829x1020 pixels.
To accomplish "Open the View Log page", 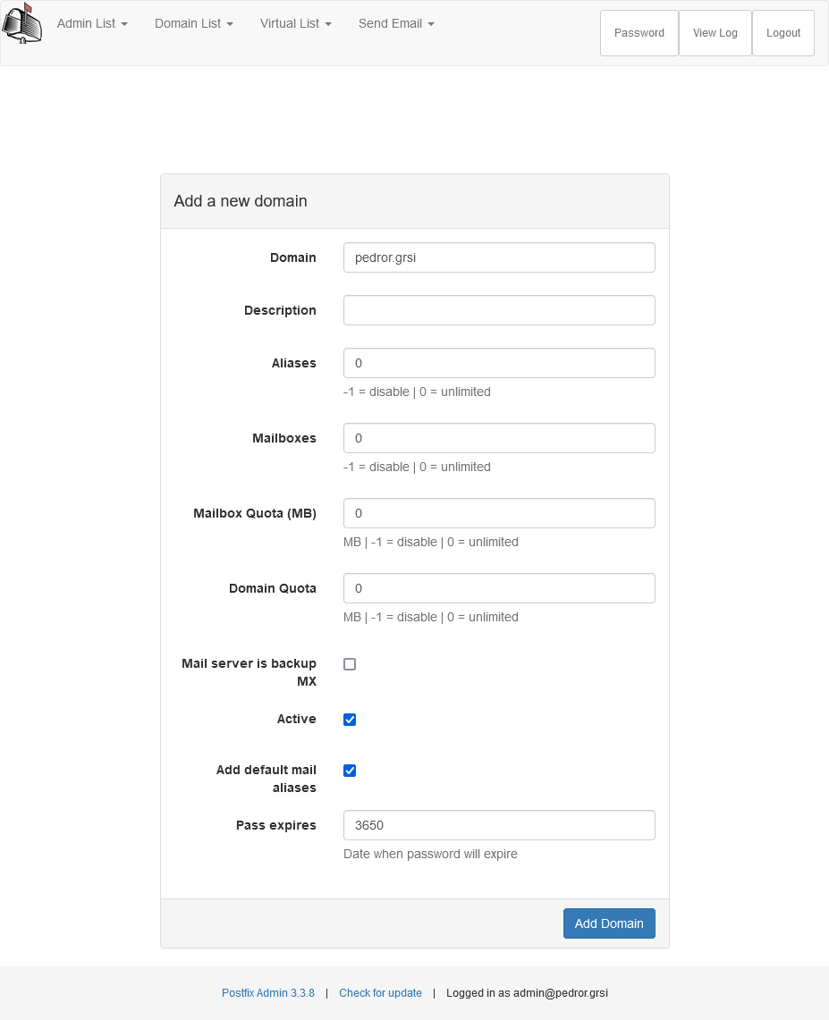I will coord(715,32).
